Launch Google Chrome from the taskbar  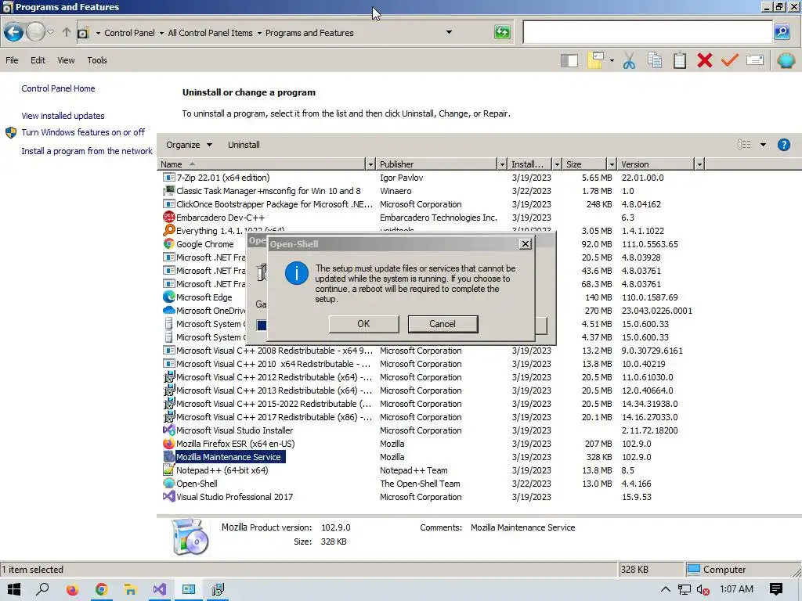[x=101, y=590]
